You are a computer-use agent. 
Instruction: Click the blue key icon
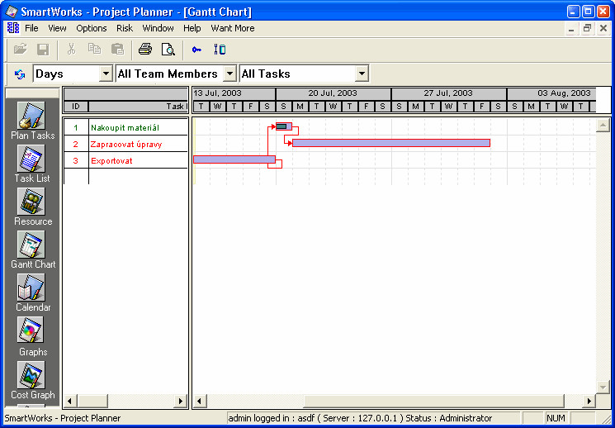[196, 50]
